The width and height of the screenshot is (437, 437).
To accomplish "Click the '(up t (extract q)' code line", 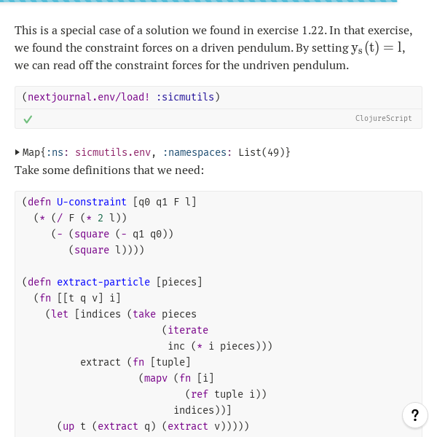I will 153,426.
